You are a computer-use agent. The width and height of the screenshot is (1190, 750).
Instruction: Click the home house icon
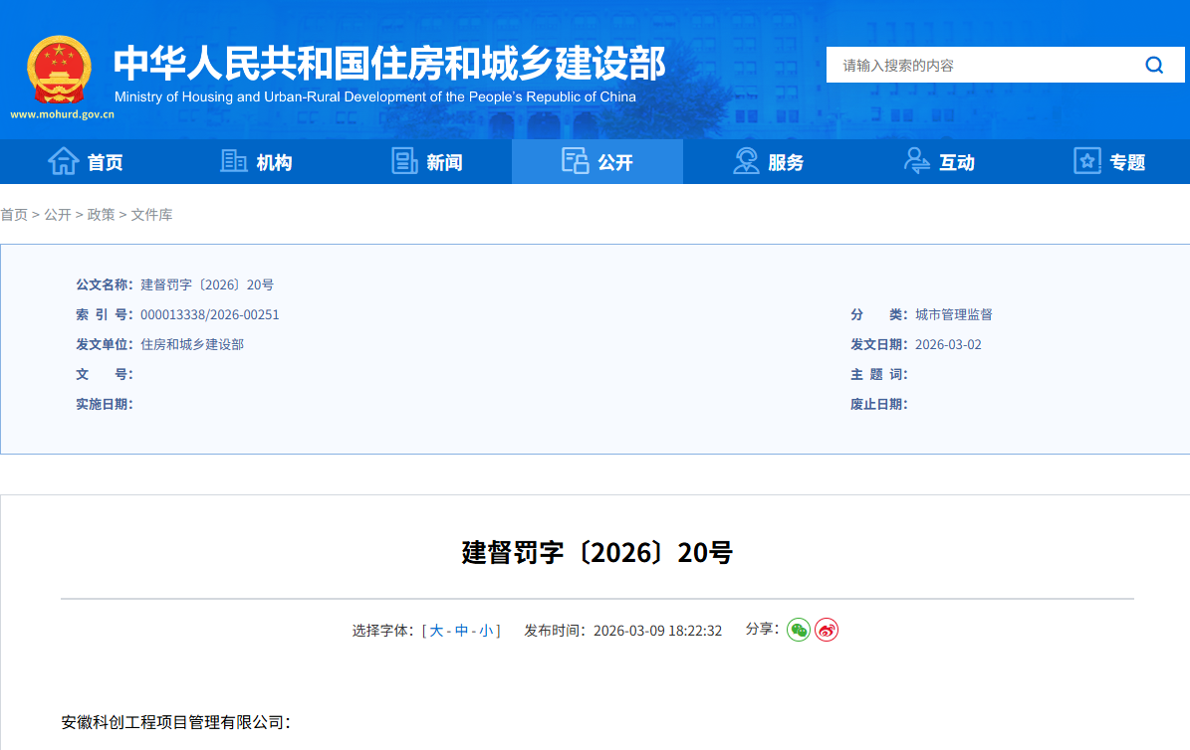[63, 161]
